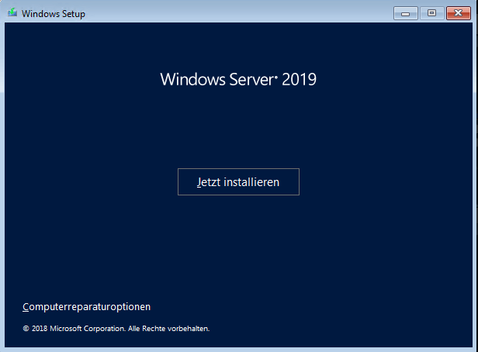Click the Windows Setup title bar icon
The image size is (478, 352).
[12, 12]
